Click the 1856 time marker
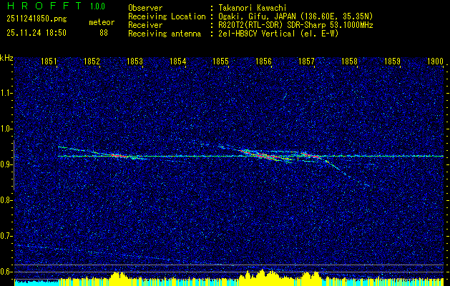Screen dimensions: 450x286 (264, 61)
